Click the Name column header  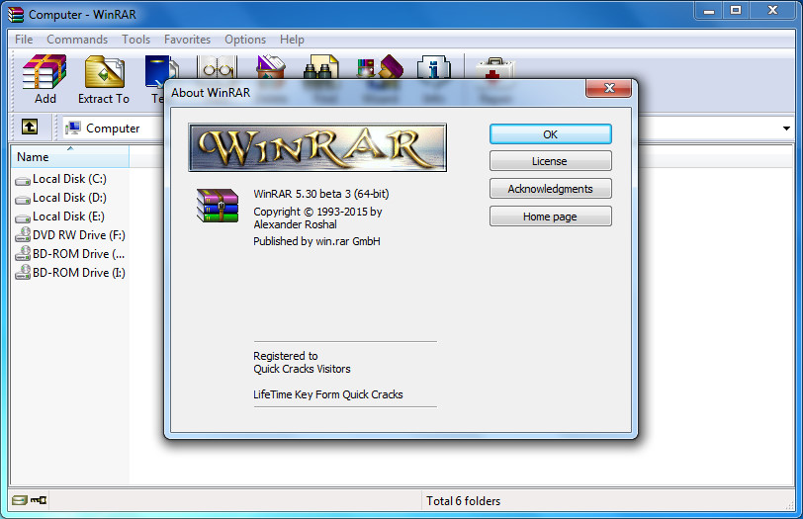pos(69,156)
